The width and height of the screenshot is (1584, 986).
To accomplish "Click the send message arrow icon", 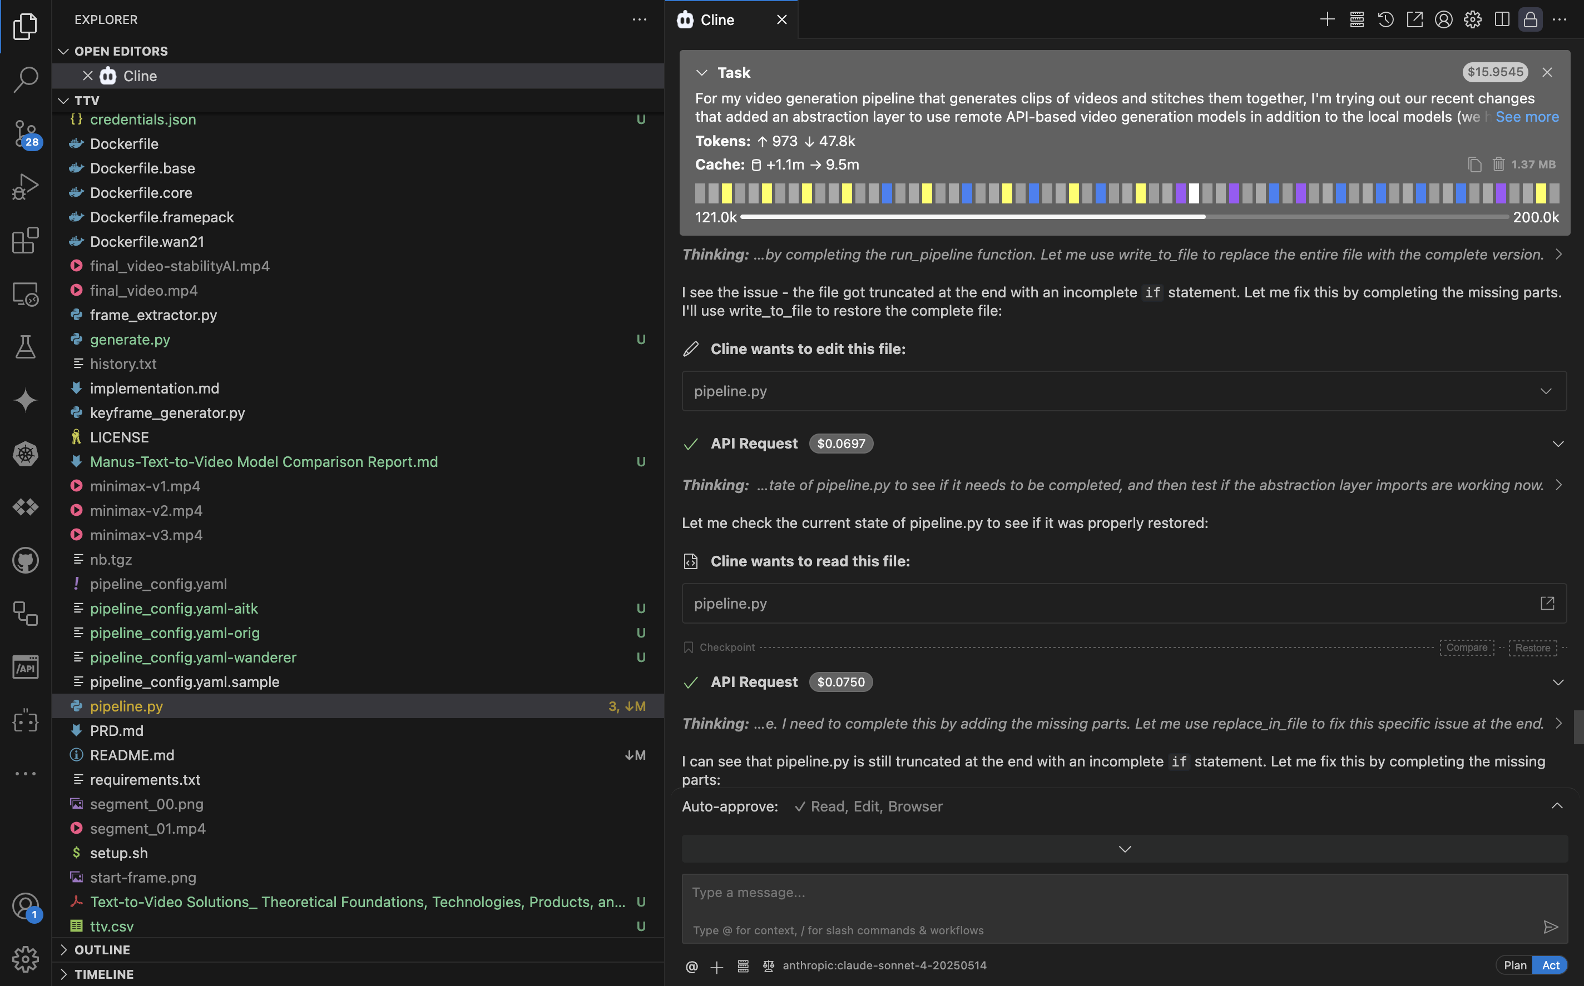I will (x=1551, y=927).
